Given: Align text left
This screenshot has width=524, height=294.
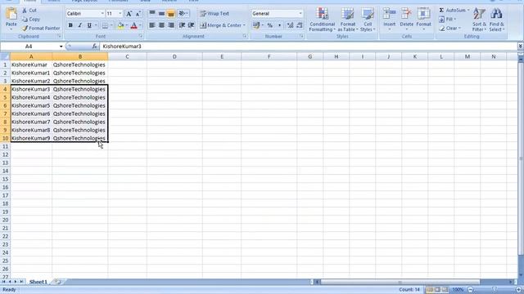Looking at the screenshot, I should [x=152, y=25].
